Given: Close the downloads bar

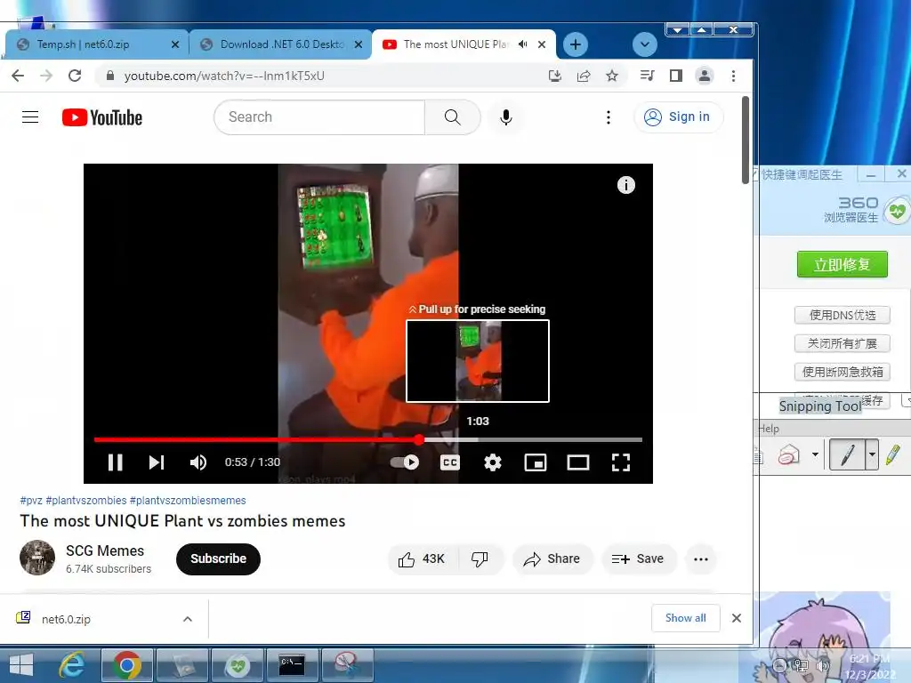Looking at the screenshot, I should pyautogui.click(x=736, y=618).
